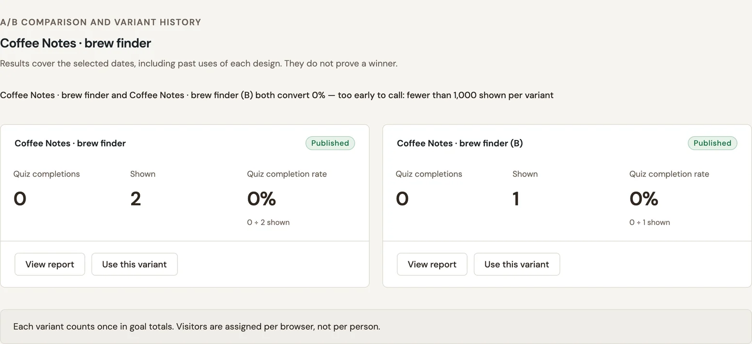Click Quiz completions label in first card
The width and height of the screenshot is (752, 344).
point(47,174)
